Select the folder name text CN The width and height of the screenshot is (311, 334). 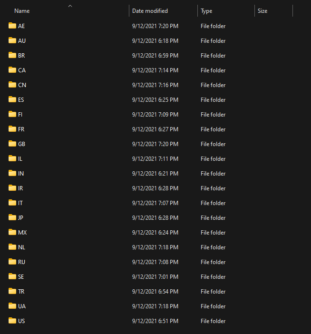point(22,85)
